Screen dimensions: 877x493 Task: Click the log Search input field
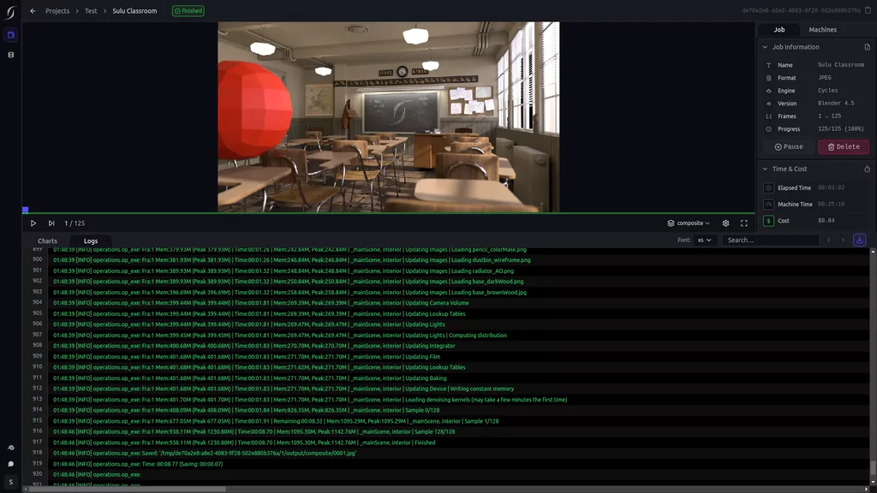(x=771, y=241)
